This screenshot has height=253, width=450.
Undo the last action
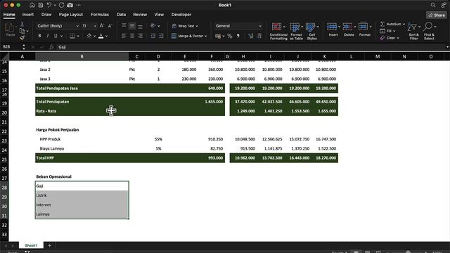(x=49, y=5)
